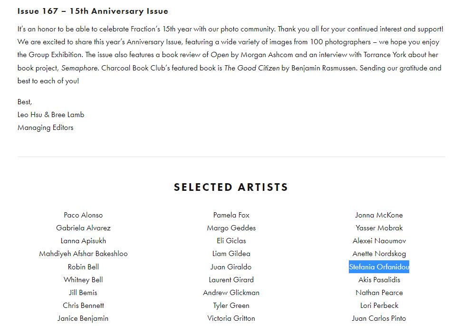The height and width of the screenshot is (326, 462).
Task: Click Andrew Glickman's name
Action: [231, 293]
